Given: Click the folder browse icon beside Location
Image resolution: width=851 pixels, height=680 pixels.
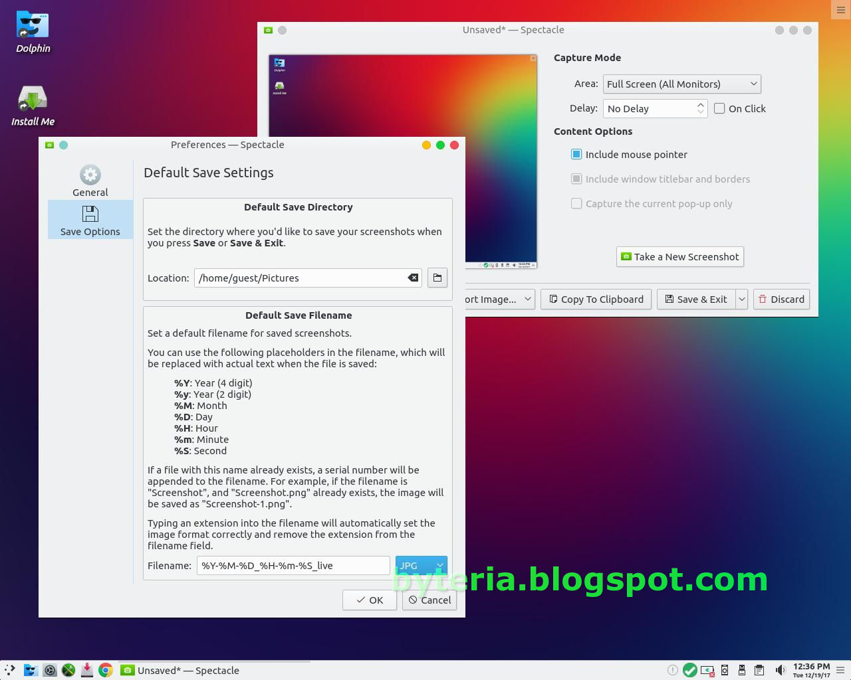Looking at the screenshot, I should pos(437,278).
